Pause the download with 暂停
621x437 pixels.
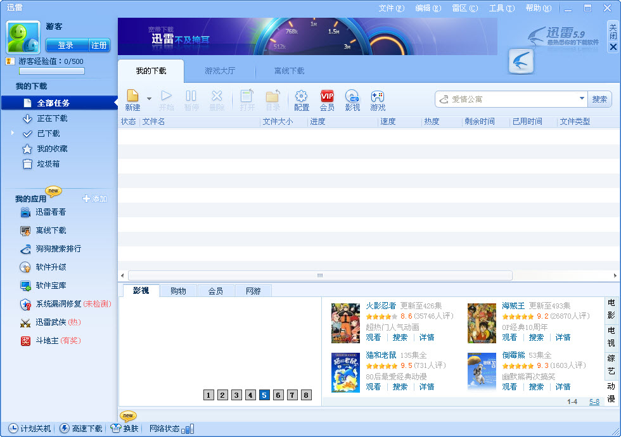tap(192, 99)
